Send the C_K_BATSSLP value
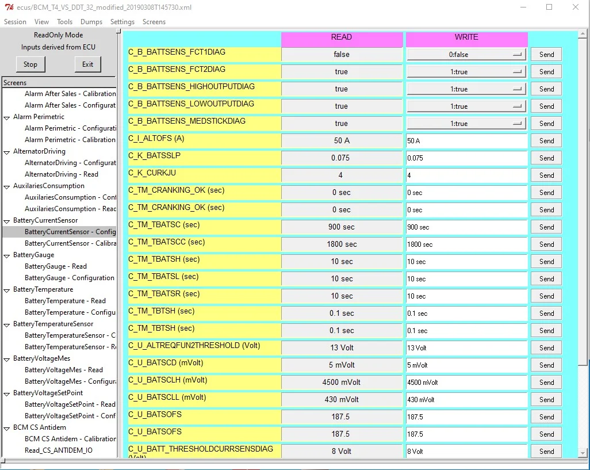The image size is (590, 470). pos(546,158)
